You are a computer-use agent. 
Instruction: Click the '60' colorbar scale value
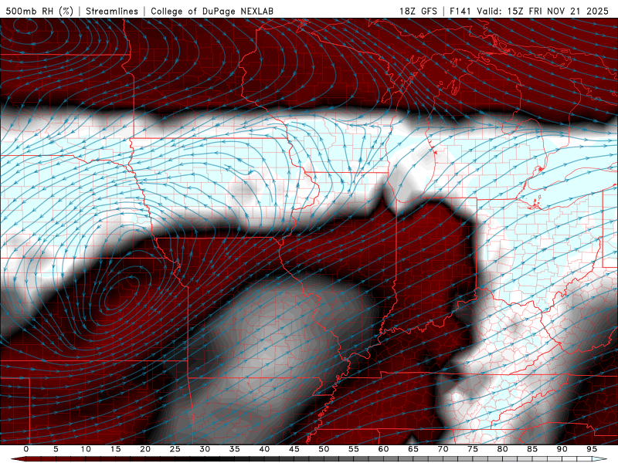(x=383, y=449)
